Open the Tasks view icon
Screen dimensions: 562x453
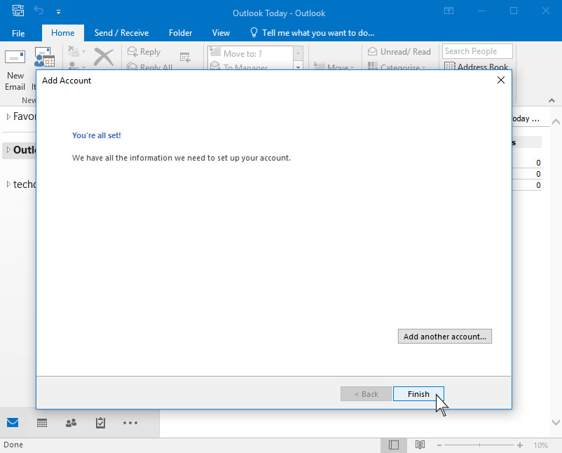pyautogui.click(x=100, y=423)
